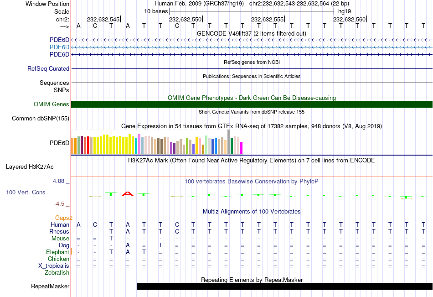Click the orange Gaps2 label
The width and height of the screenshot is (433, 297).
pyautogui.click(x=64, y=218)
